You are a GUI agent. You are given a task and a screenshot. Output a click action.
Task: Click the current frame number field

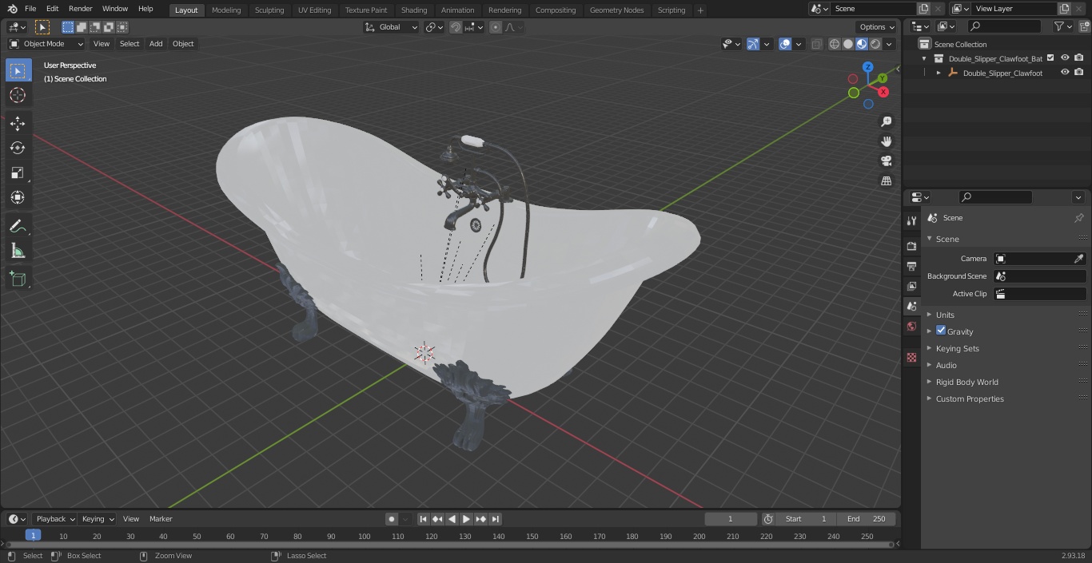coord(730,519)
